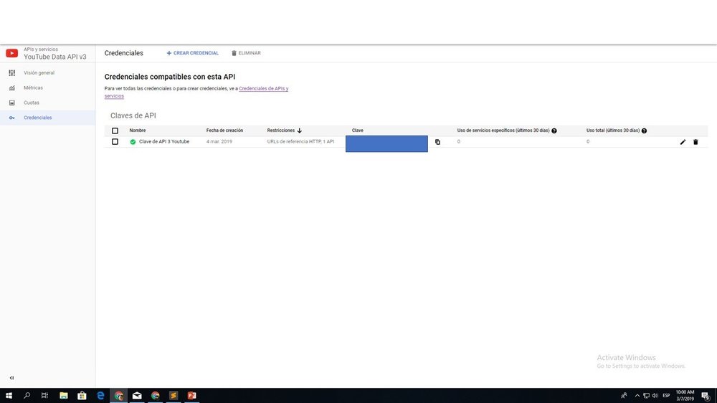
Task: Click the Nombre column header
Action: pos(137,131)
